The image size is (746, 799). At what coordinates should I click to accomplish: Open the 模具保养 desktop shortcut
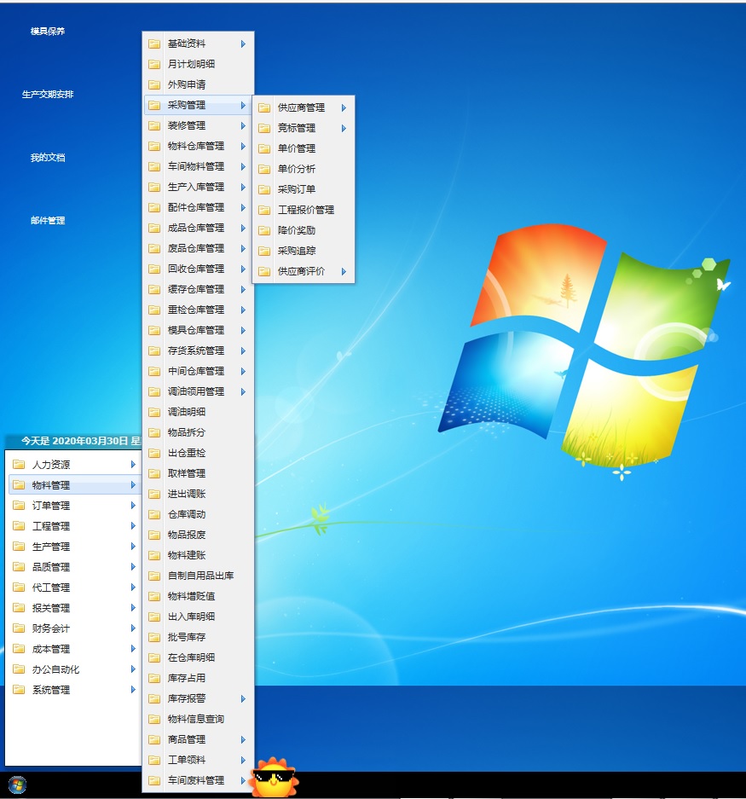coord(48,31)
